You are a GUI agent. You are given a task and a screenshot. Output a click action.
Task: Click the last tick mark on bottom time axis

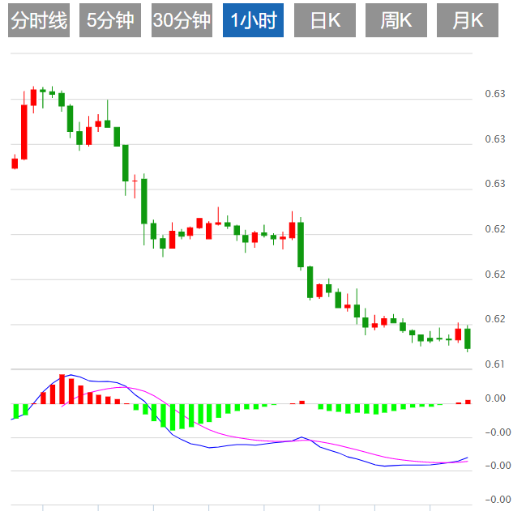click(x=430, y=508)
